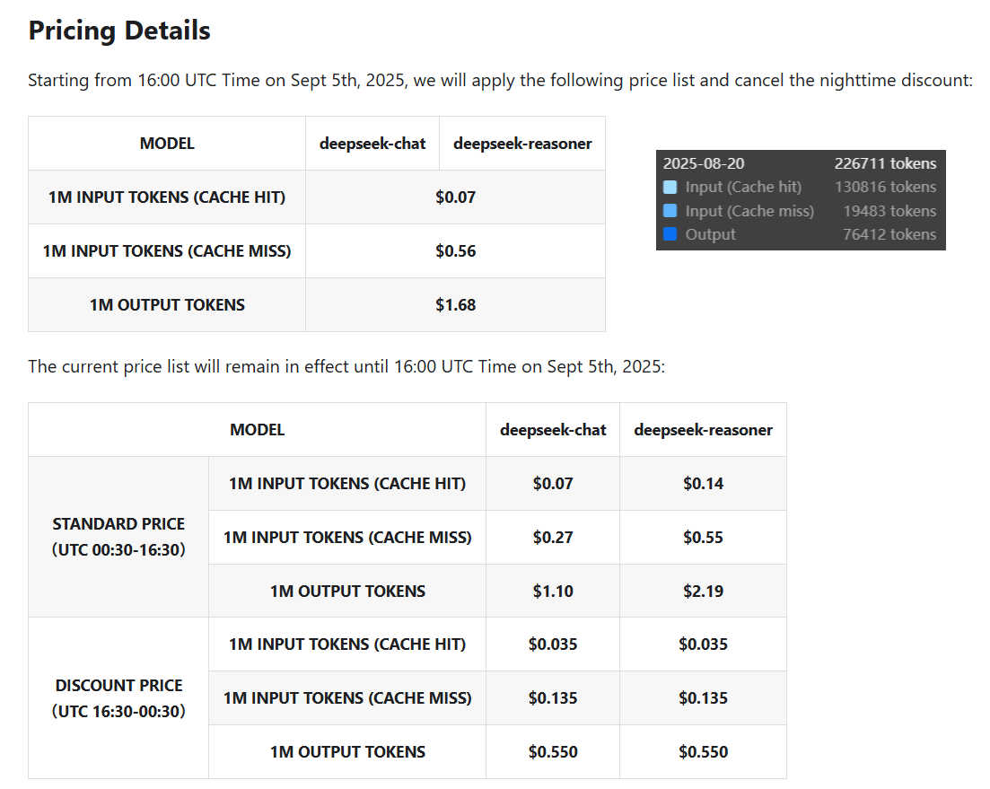Select the $2.19 deepseek-reasoner output price
The image size is (990, 789).
(x=703, y=591)
